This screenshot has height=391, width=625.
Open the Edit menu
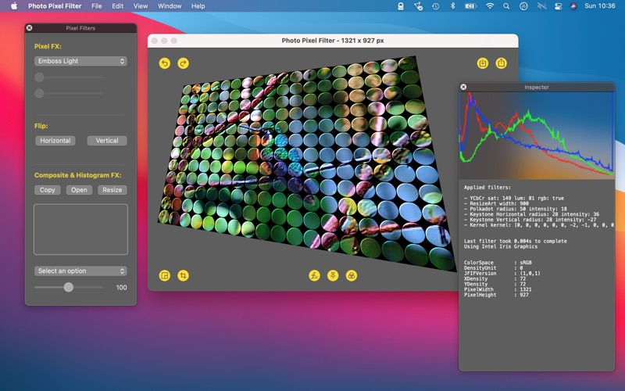tap(118, 6)
